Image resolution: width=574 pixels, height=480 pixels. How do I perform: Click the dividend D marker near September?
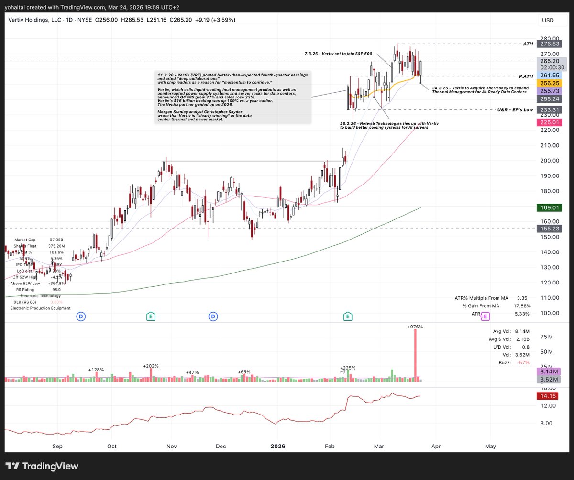[x=81, y=316]
